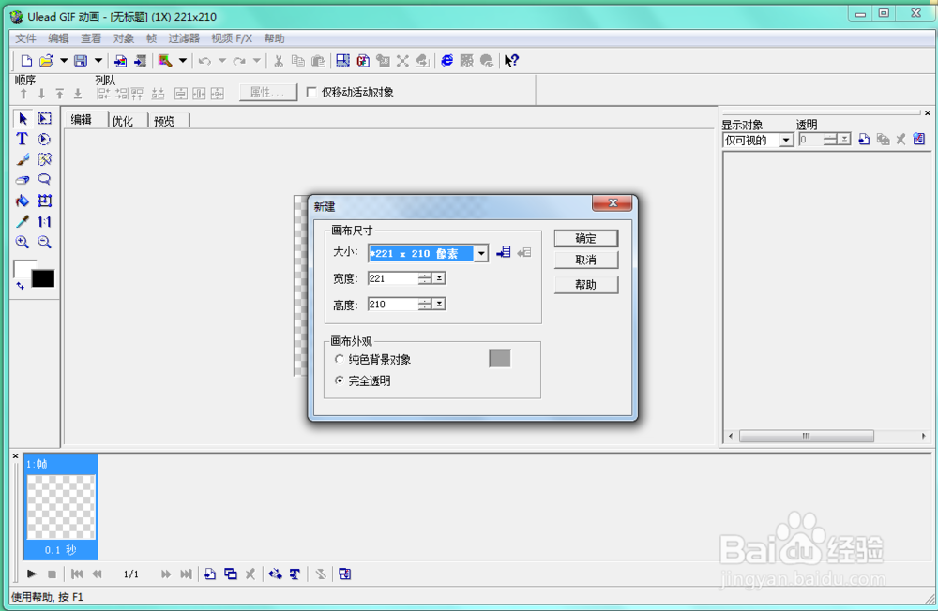Viewport: 938px width, 611px height.
Task: Expand the Open file dropdown arrow
Action: (64, 61)
